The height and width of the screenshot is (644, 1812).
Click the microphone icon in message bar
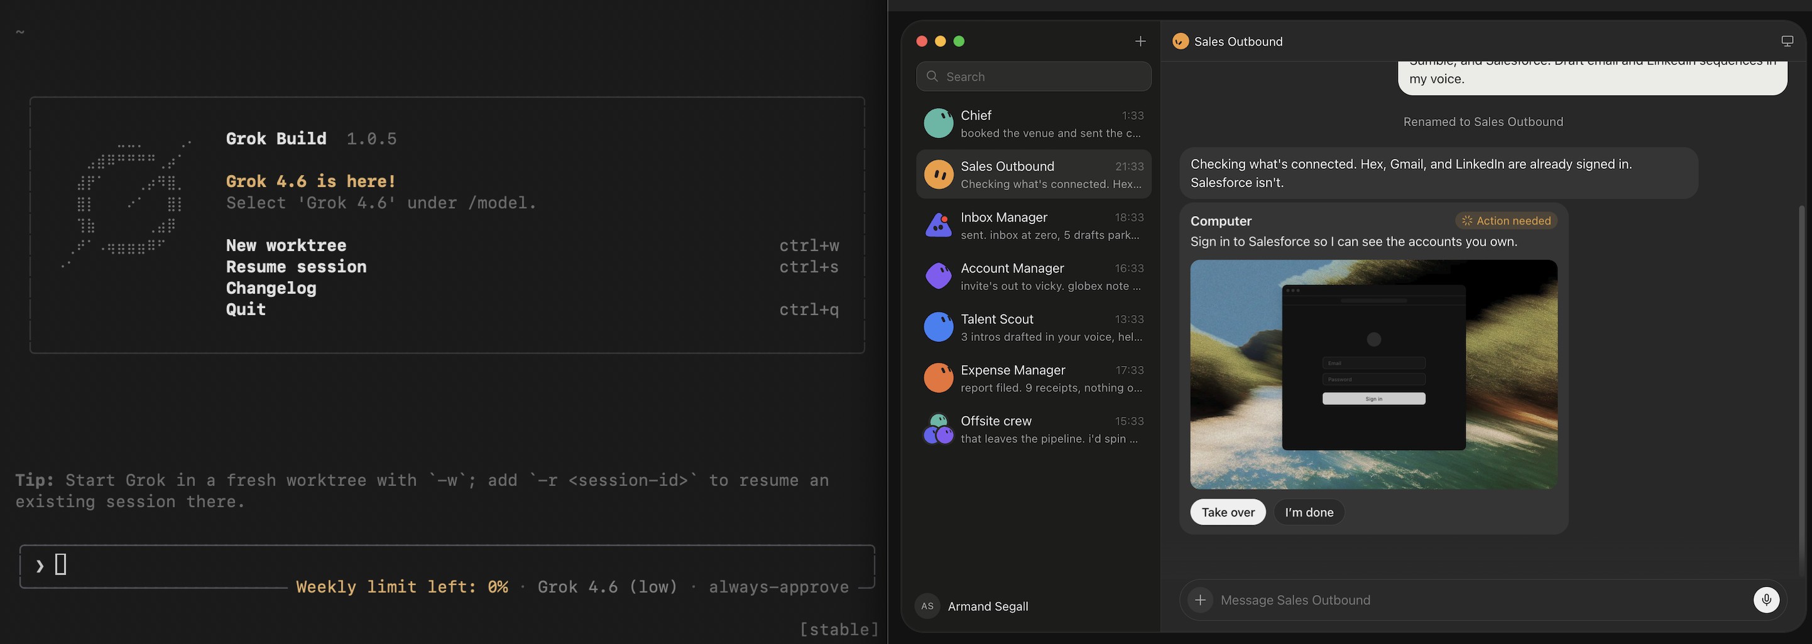click(x=1766, y=599)
